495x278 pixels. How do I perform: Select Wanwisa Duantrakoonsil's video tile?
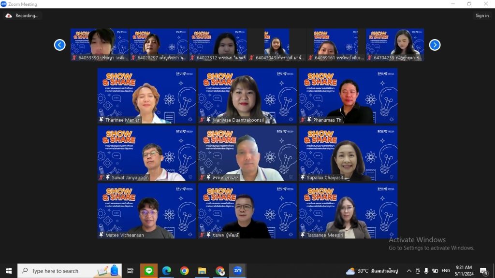pos(247,96)
